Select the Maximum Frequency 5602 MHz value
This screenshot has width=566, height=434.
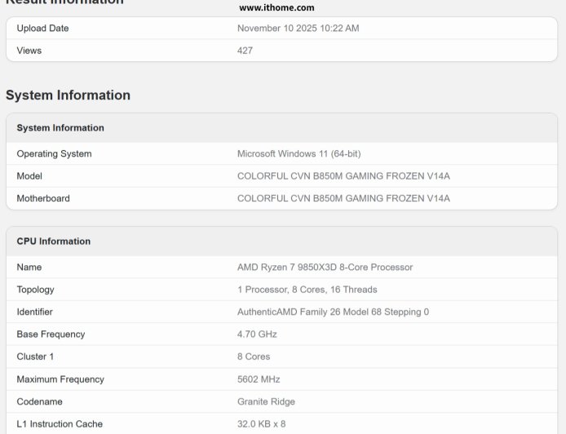tap(259, 379)
